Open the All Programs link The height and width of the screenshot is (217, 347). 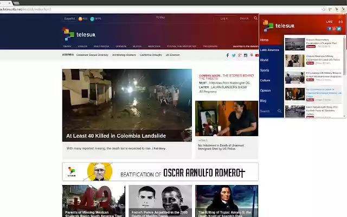click(x=208, y=92)
